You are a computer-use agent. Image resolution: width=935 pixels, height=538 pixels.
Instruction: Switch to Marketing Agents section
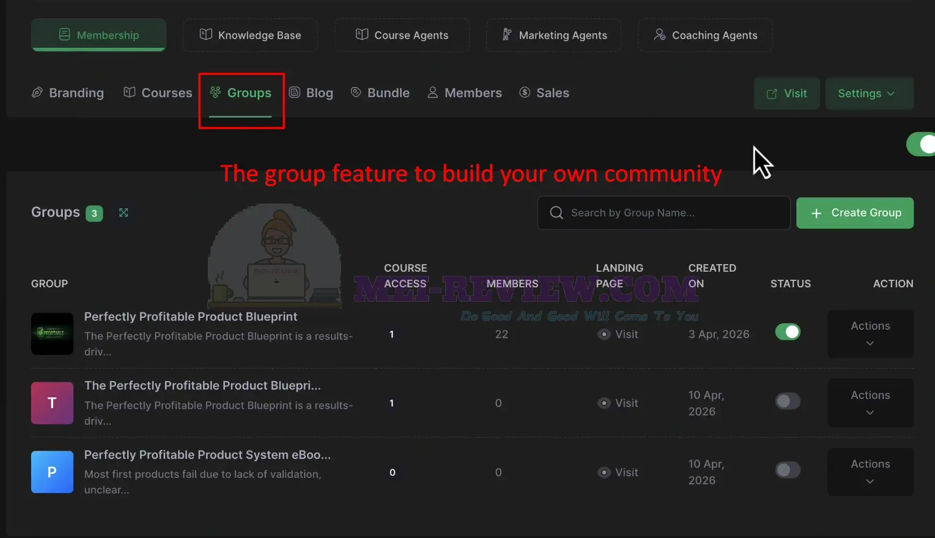point(554,35)
